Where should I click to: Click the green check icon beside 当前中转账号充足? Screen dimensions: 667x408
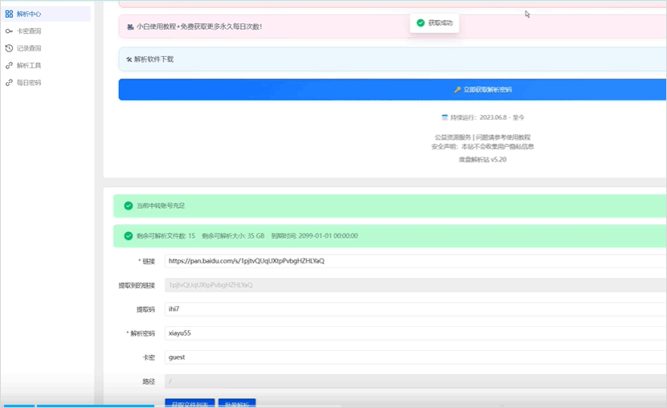[x=129, y=206]
